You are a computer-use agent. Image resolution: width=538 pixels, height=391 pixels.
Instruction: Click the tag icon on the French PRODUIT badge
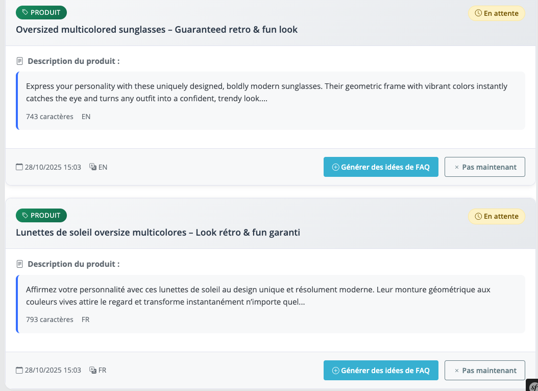26,216
